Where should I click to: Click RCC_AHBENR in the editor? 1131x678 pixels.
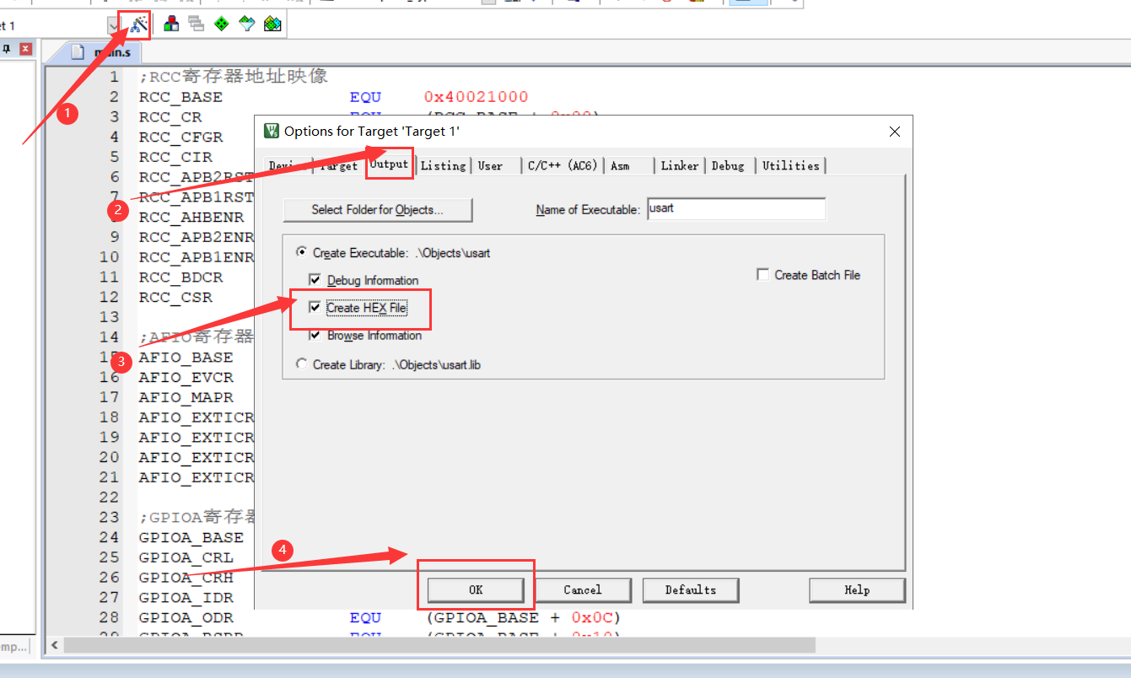(x=191, y=218)
